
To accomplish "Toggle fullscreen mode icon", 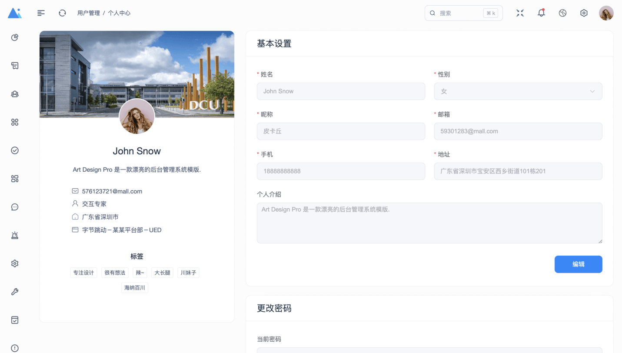I will point(520,13).
